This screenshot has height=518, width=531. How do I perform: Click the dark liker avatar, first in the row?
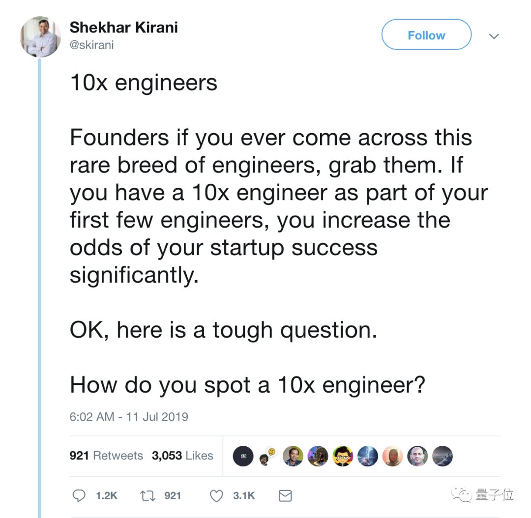pyautogui.click(x=242, y=456)
